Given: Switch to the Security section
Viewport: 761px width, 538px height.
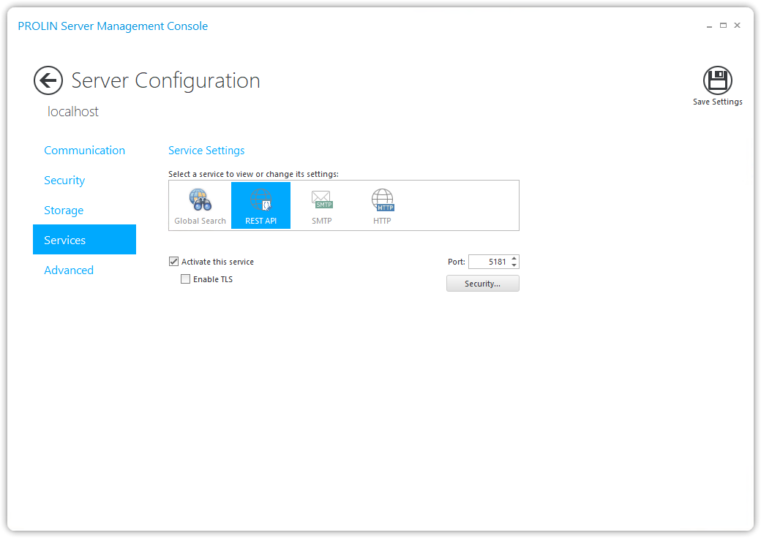Looking at the screenshot, I should [64, 181].
